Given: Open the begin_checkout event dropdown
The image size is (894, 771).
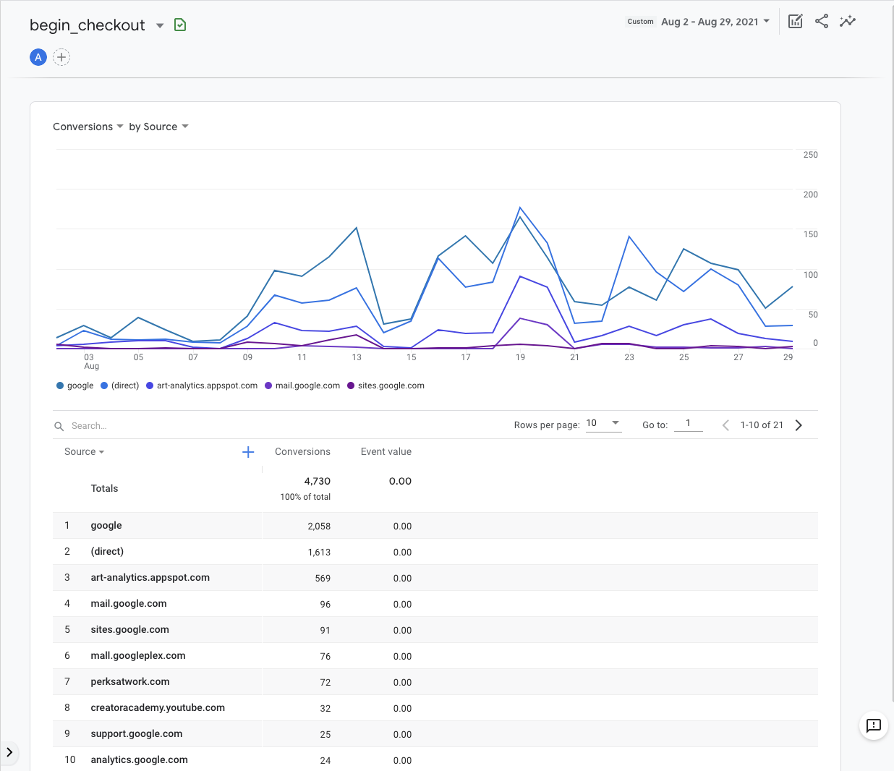Looking at the screenshot, I should pyautogui.click(x=159, y=25).
